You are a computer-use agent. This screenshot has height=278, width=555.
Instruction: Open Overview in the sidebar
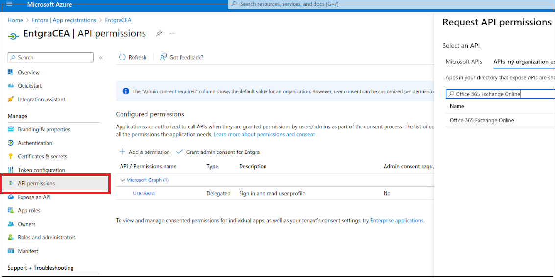point(29,72)
